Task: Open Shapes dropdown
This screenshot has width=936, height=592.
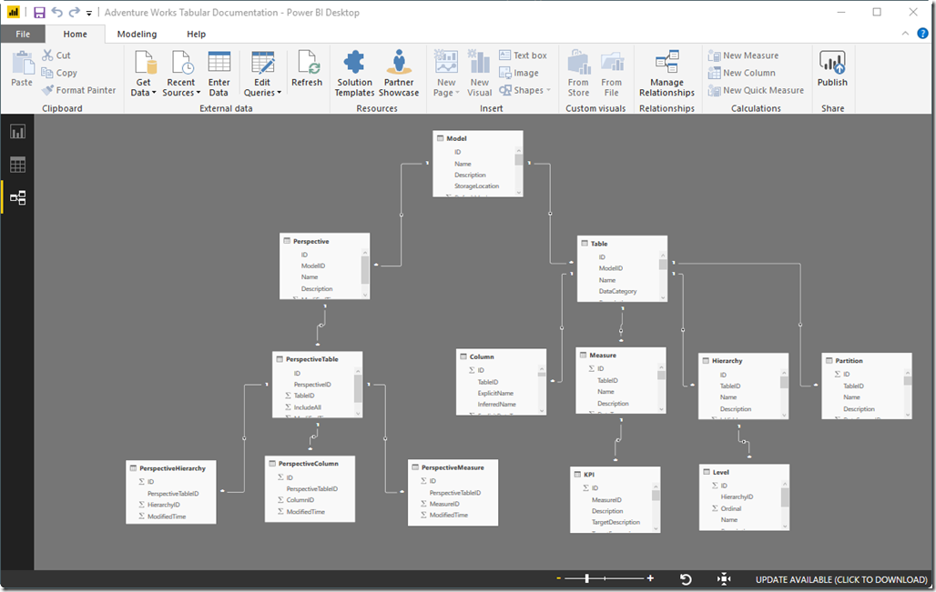Action: click(524, 90)
